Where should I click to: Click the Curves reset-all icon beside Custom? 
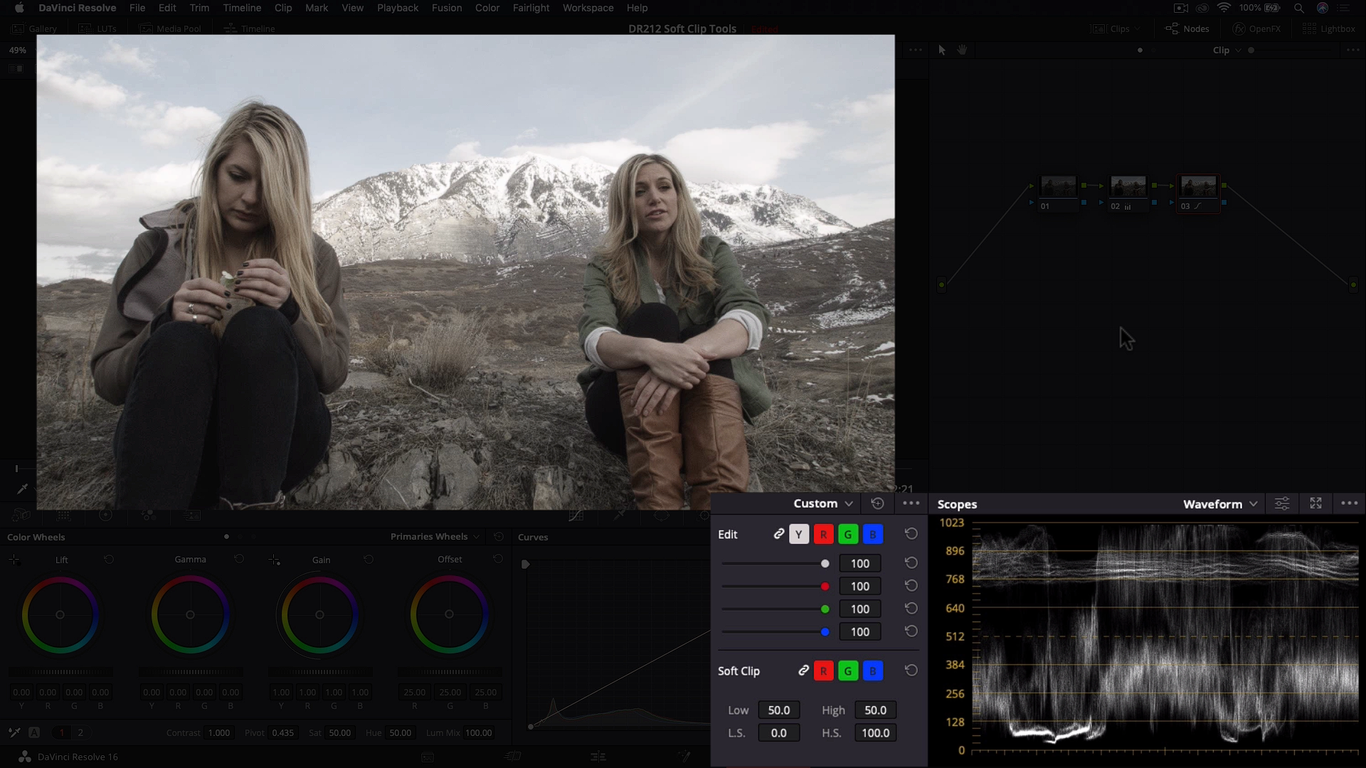tap(877, 503)
